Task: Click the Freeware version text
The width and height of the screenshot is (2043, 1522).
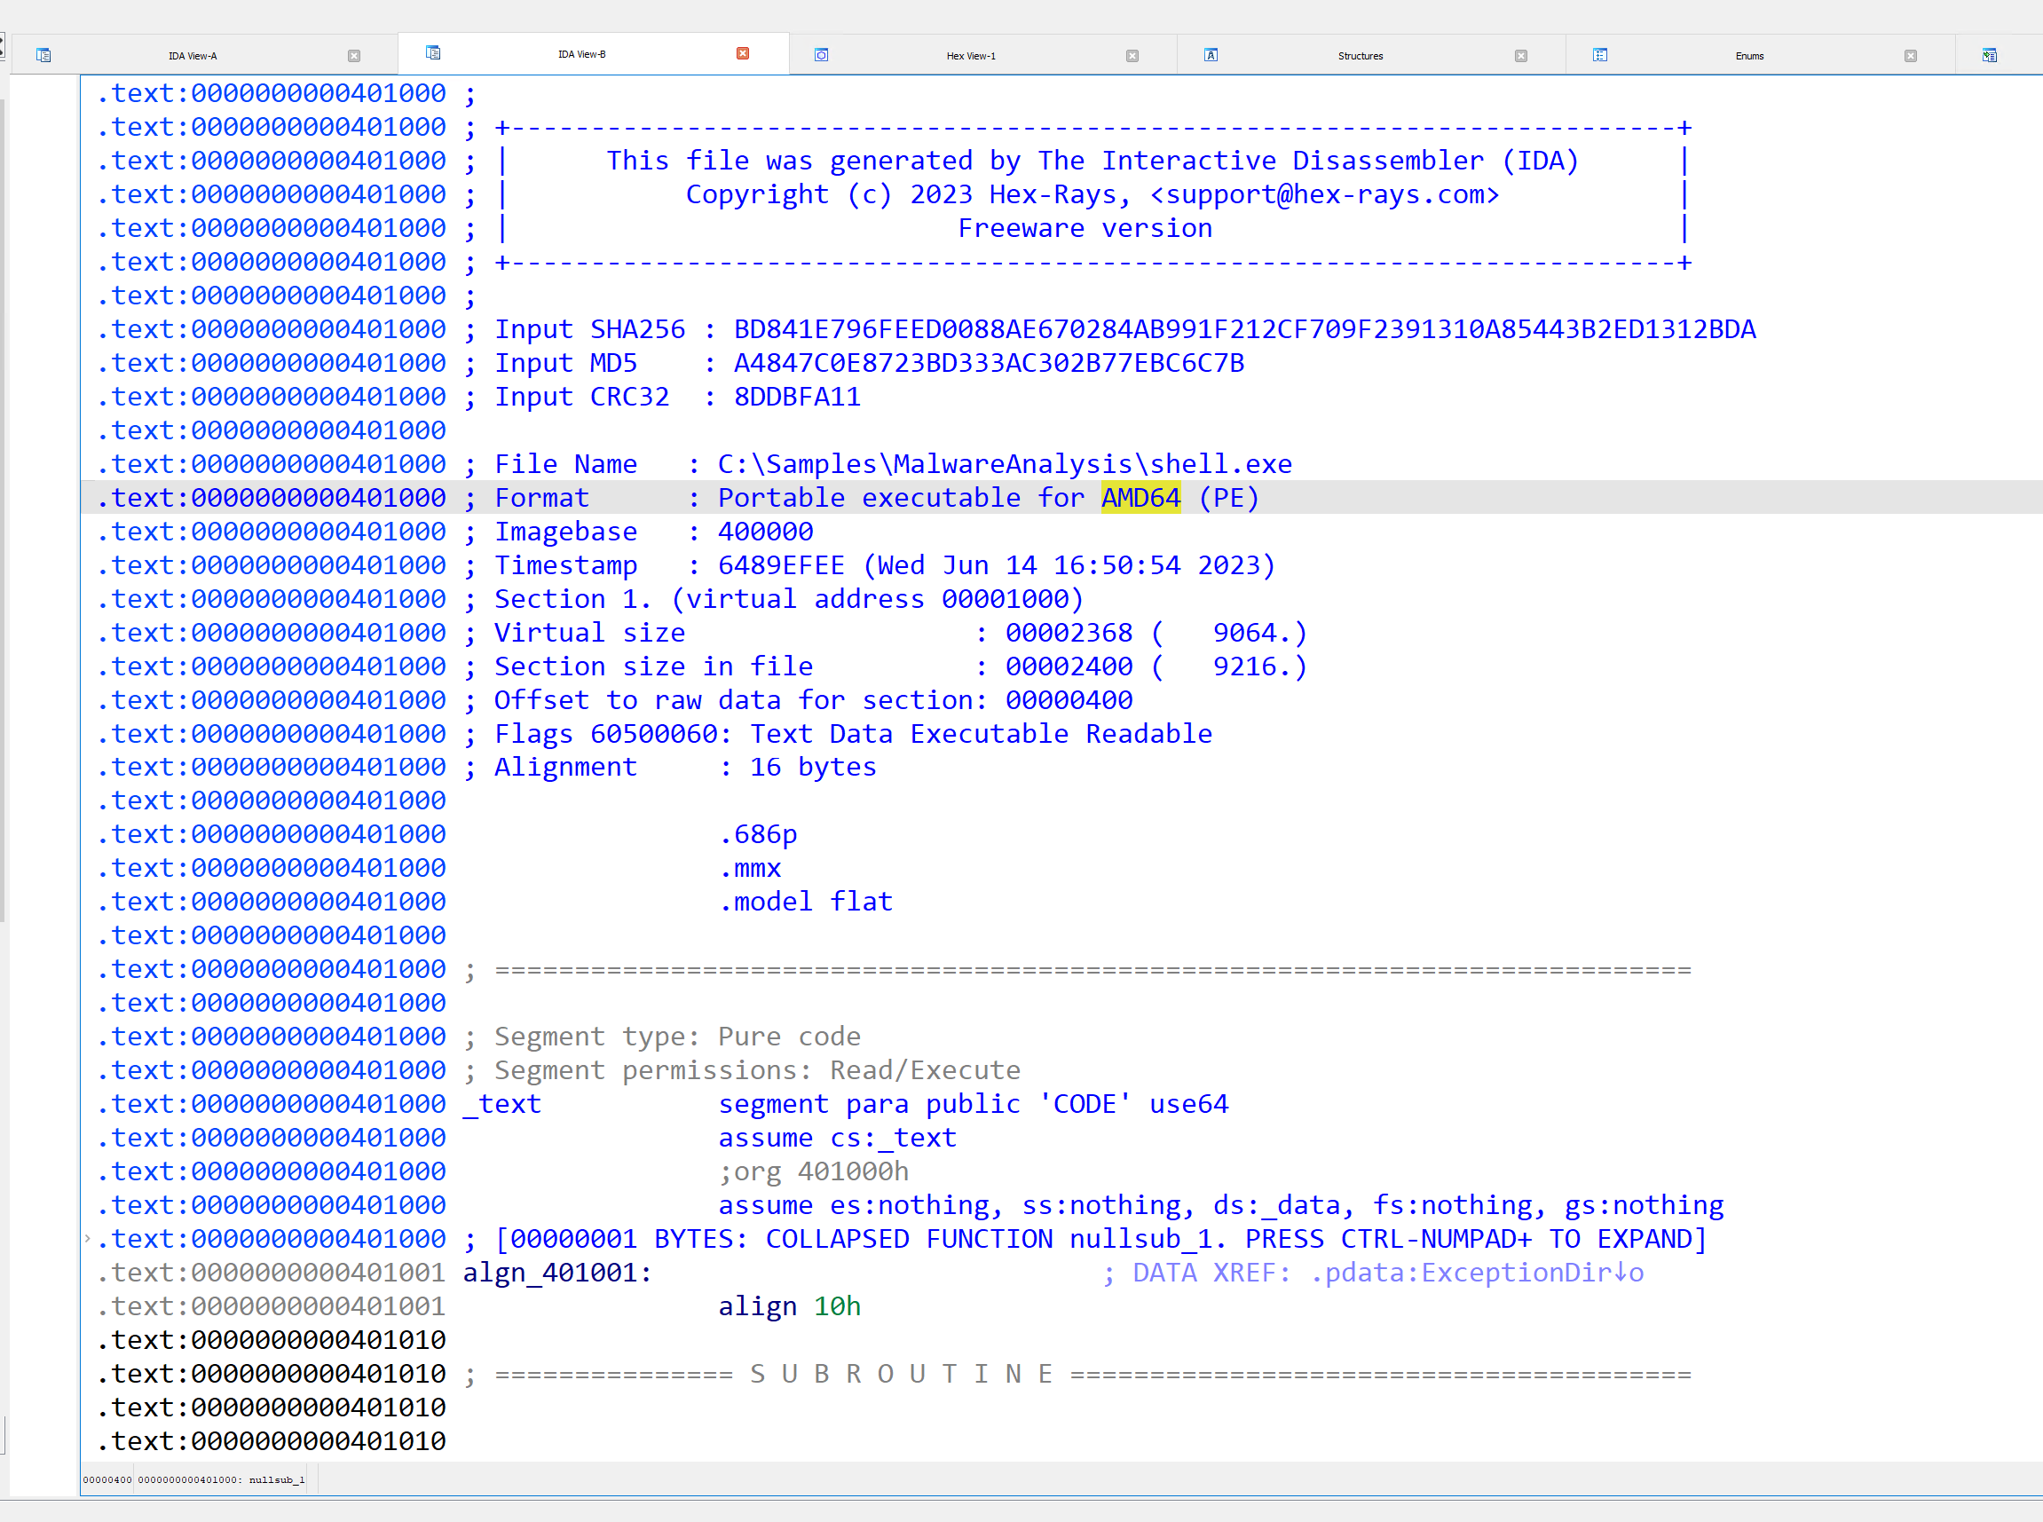Action: pos(1085,227)
